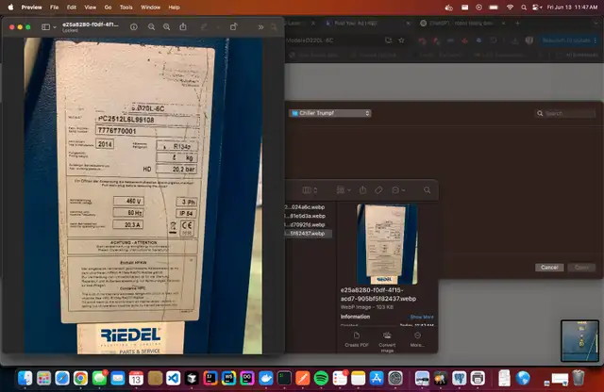
Task: Switch to the ChatGPT browser tab
Action: tap(461, 23)
